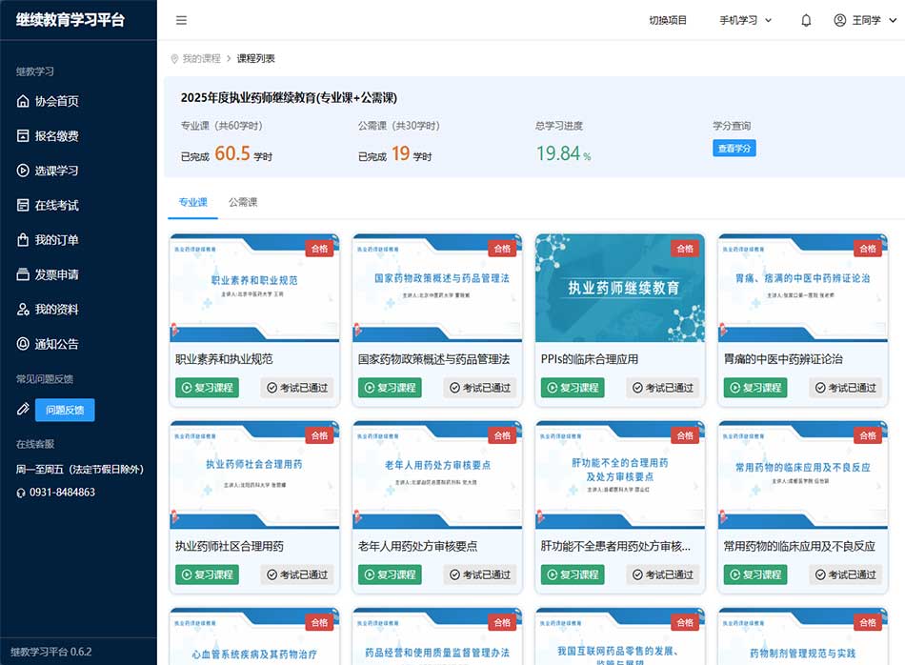Screen dimensions: 905x665
Task: Click 我的资料 in the sidebar
Action: pos(56,310)
